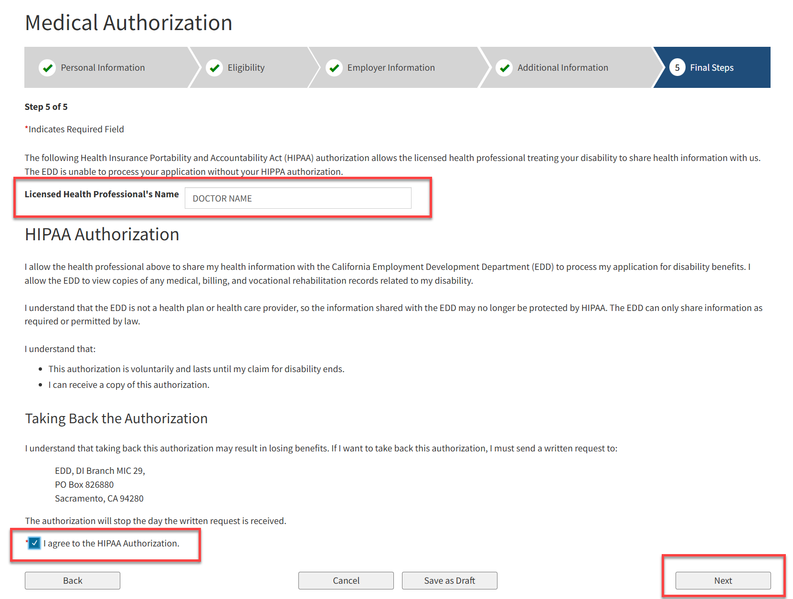Viewport: 793px width, 599px height.
Task: Cancel the medical authorization form
Action: click(x=346, y=580)
